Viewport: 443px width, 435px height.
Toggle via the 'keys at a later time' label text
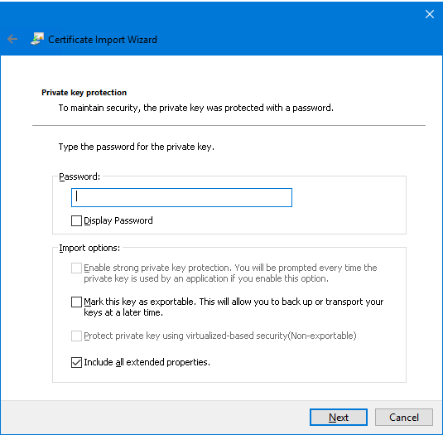[123, 312]
